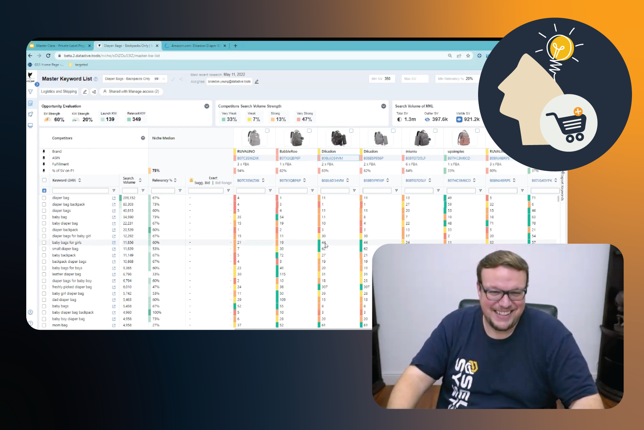Tick the select-all Keyword header checkbox

click(x=44, y=180)
